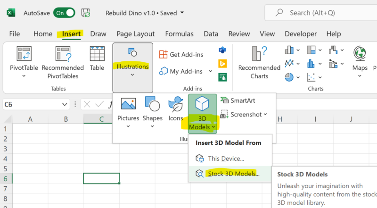377x208 pixels.
Task: Click the Insert Column or Bar Chart icon
Action: (x=289, y=50)
